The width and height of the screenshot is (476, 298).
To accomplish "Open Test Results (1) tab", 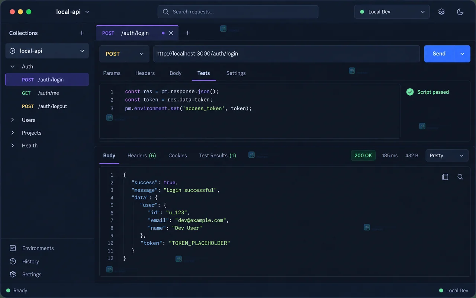I will (218, 156).
